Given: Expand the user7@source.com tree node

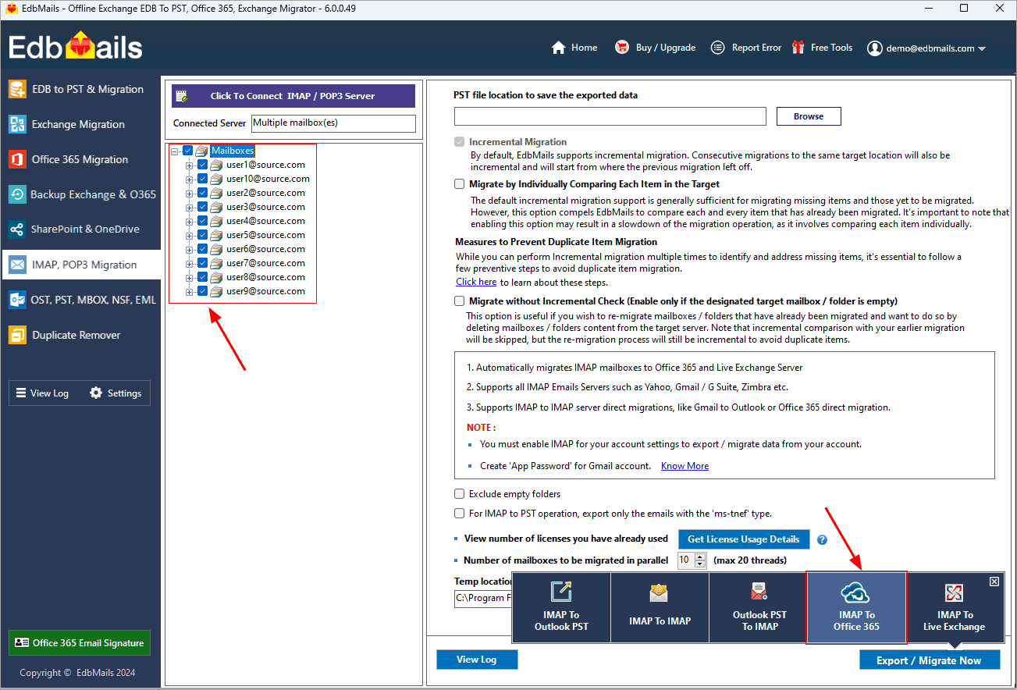Looking at the screenshot, I should [x=190, y=263].
